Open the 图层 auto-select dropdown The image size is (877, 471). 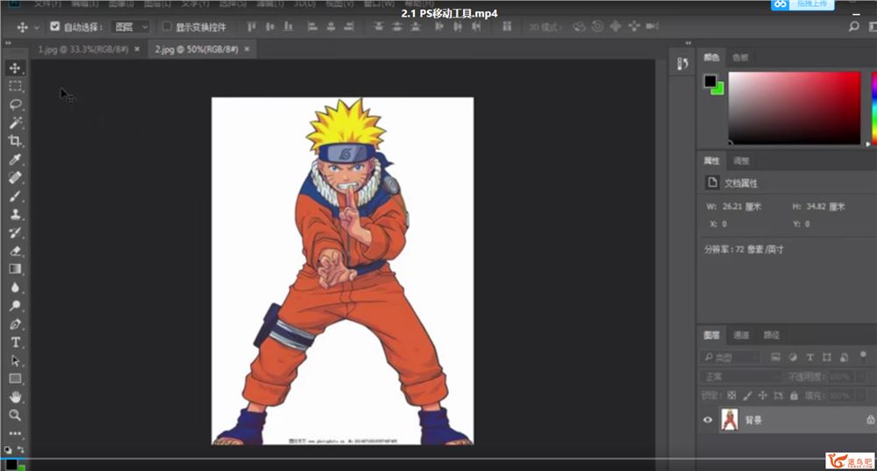[x=131, y=26]
